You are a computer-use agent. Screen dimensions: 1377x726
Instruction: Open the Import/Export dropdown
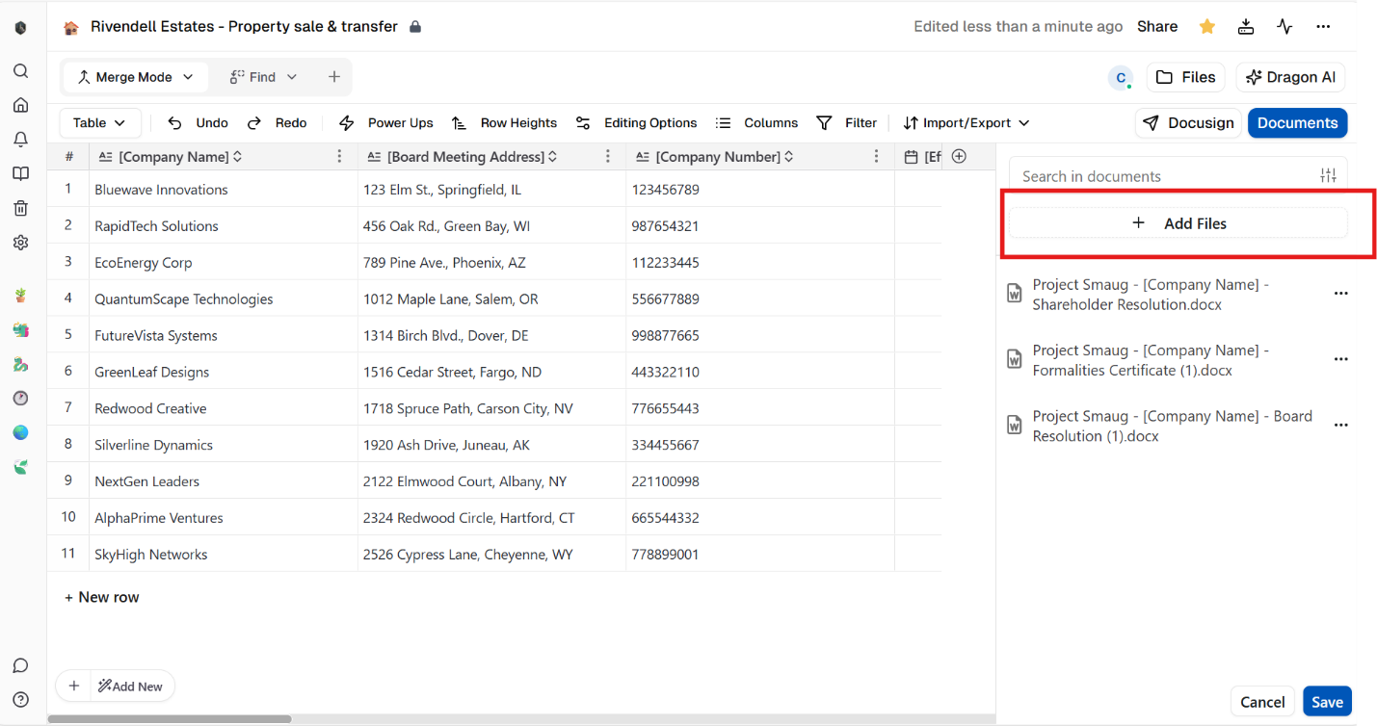967,123
